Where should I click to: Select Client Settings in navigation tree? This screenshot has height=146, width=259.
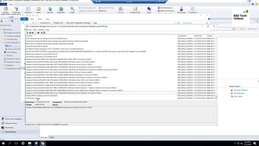coord(12,52)
